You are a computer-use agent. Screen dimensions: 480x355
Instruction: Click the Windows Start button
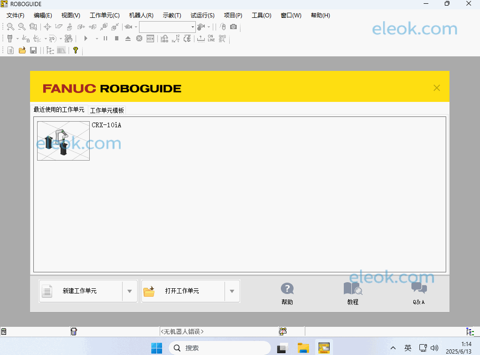coord(157,348)
